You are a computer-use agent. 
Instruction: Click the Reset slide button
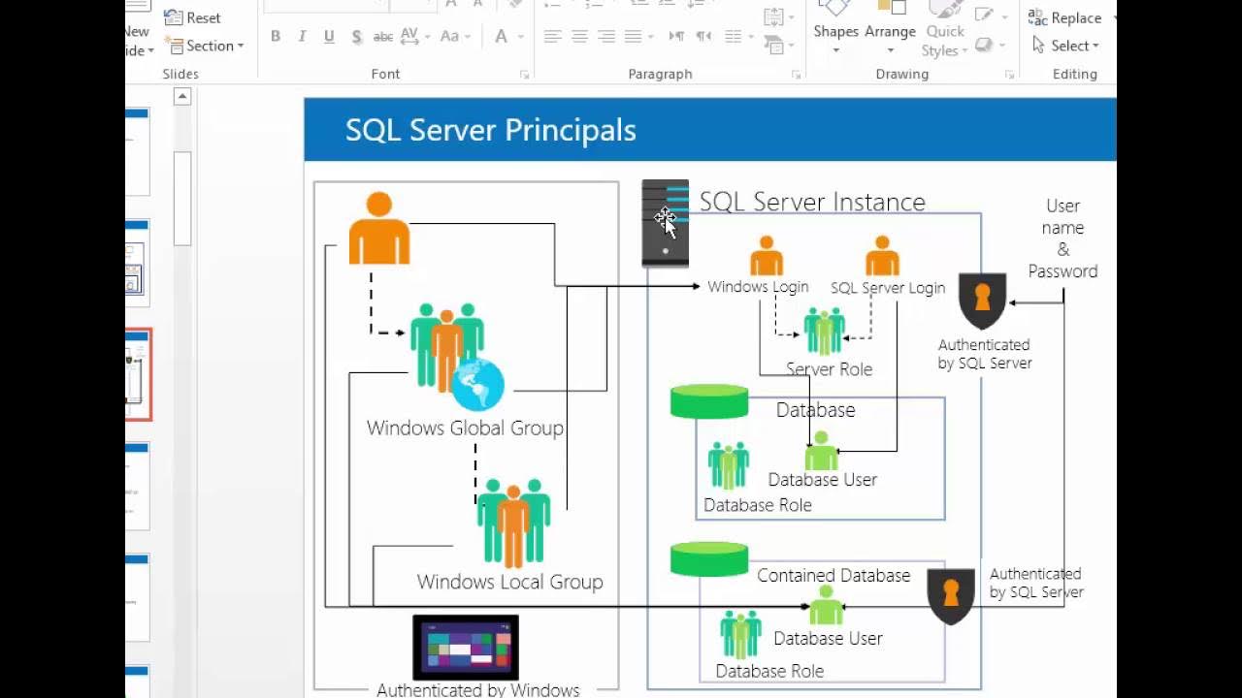(193, 17)
